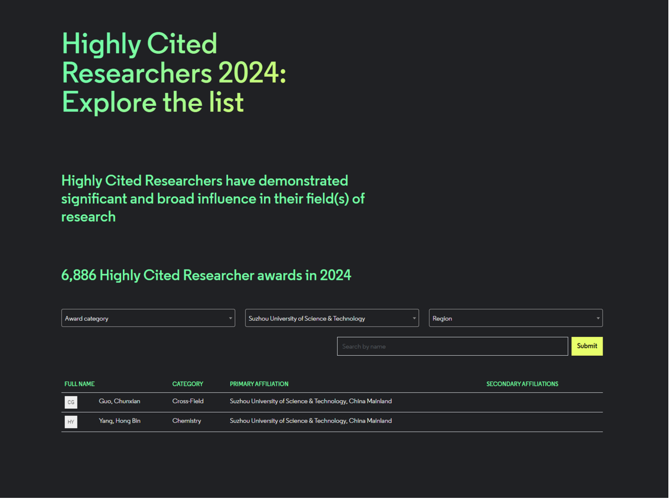Click Yang Hong Bin's primary affiliation text
Viewport: 671px width, 500px height.
pyautogui.click(x=312, y=422)
